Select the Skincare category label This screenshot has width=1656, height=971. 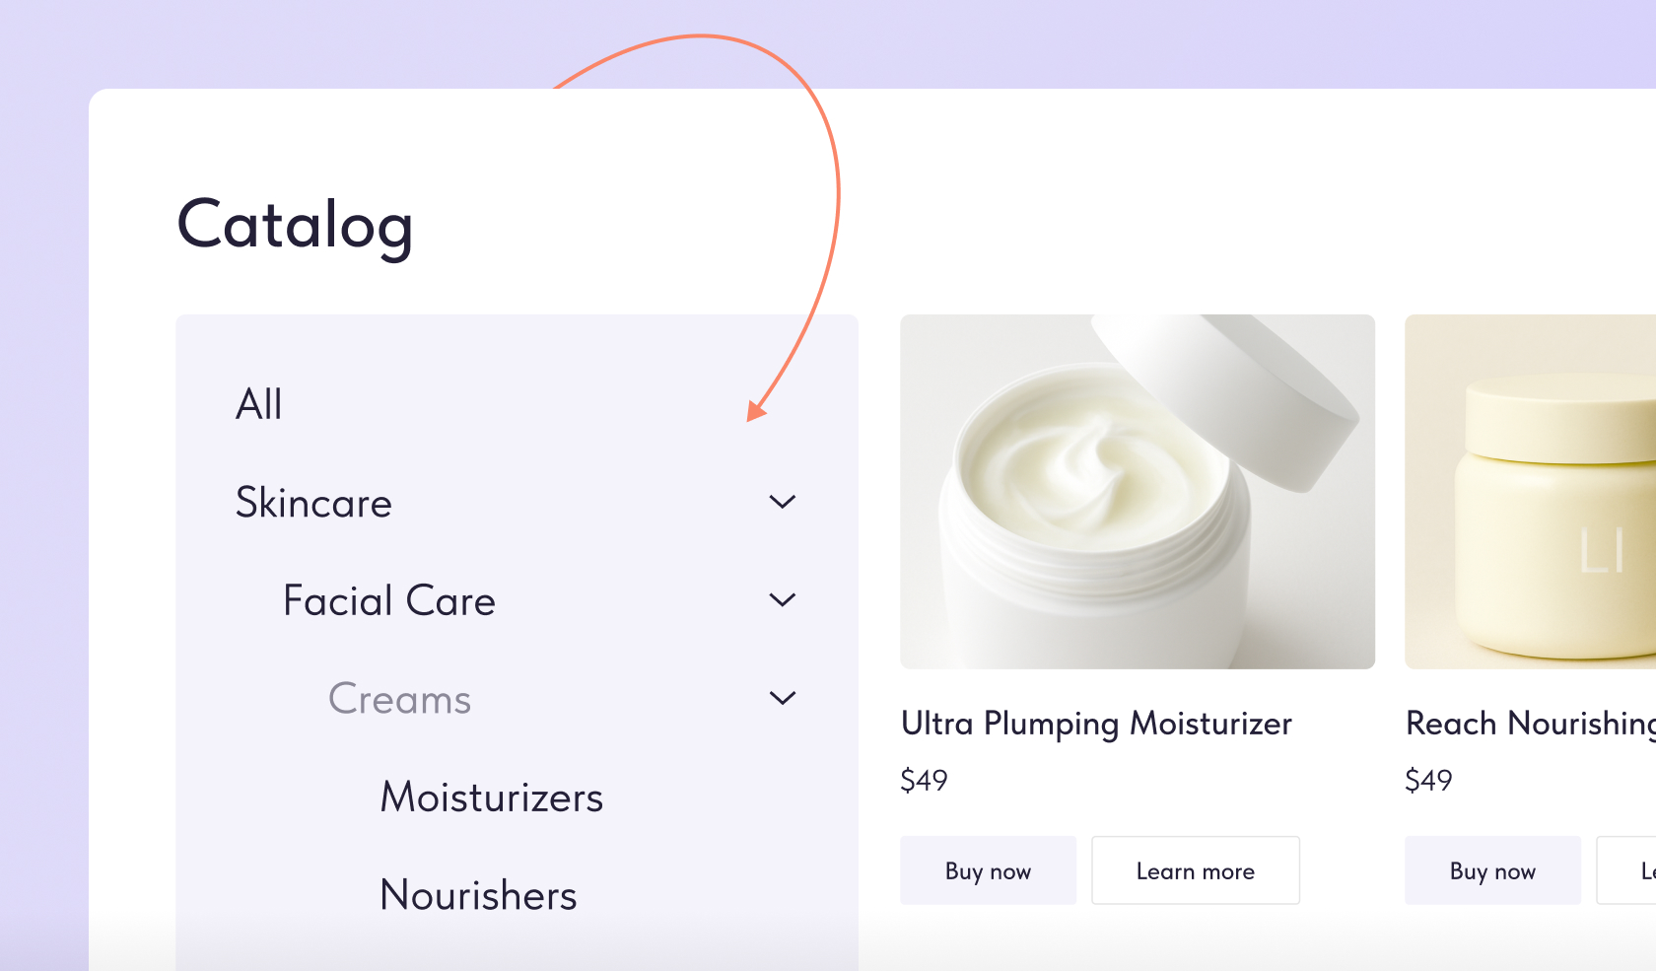tap(313, 503)
